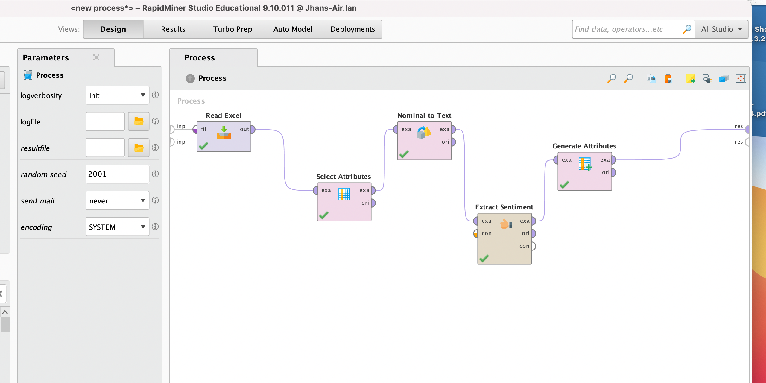Close the Parameters panel

[96, 57]
